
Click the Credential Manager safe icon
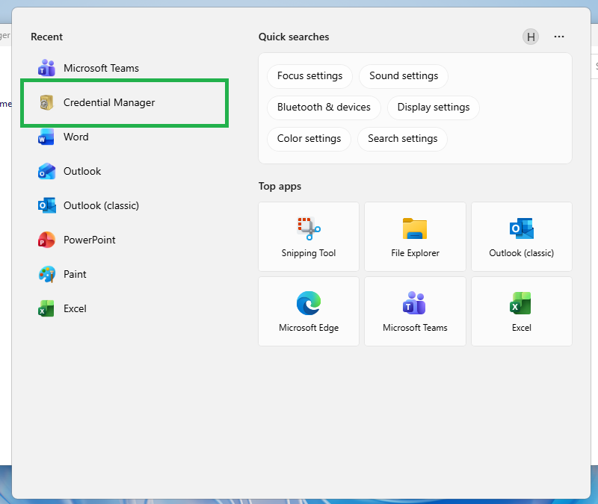[x=46, y=102]
